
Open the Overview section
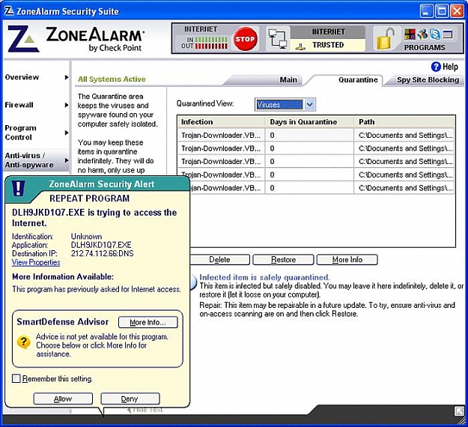click(22, 77)
